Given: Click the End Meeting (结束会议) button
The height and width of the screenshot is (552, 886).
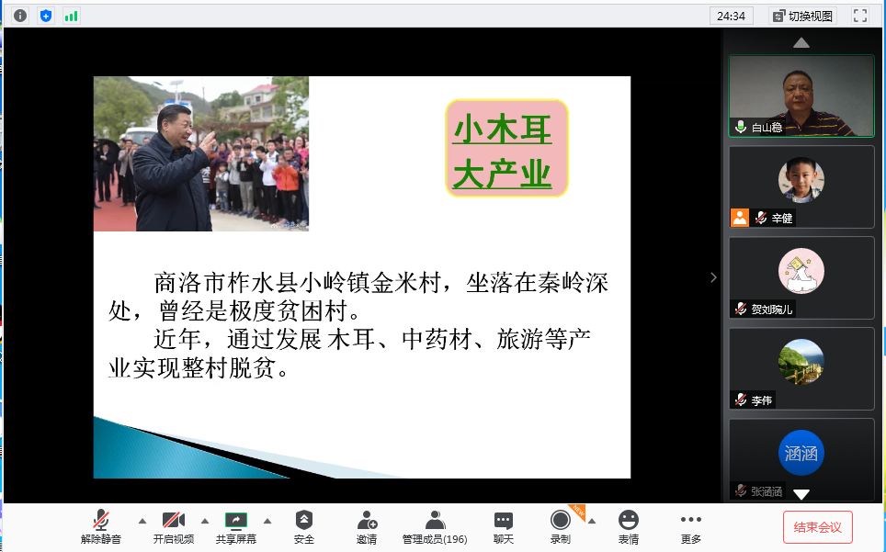Looking at the screenshot, I should pyautogui.click(x=817, y=527).
